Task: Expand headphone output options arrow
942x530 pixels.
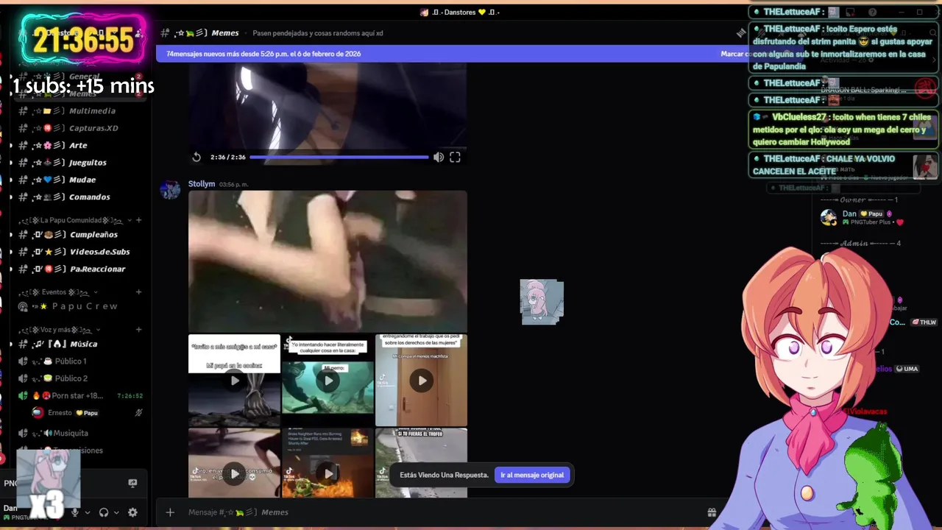Action: (116, 512)
